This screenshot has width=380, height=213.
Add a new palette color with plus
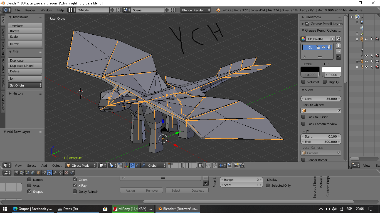coord(338,46)
